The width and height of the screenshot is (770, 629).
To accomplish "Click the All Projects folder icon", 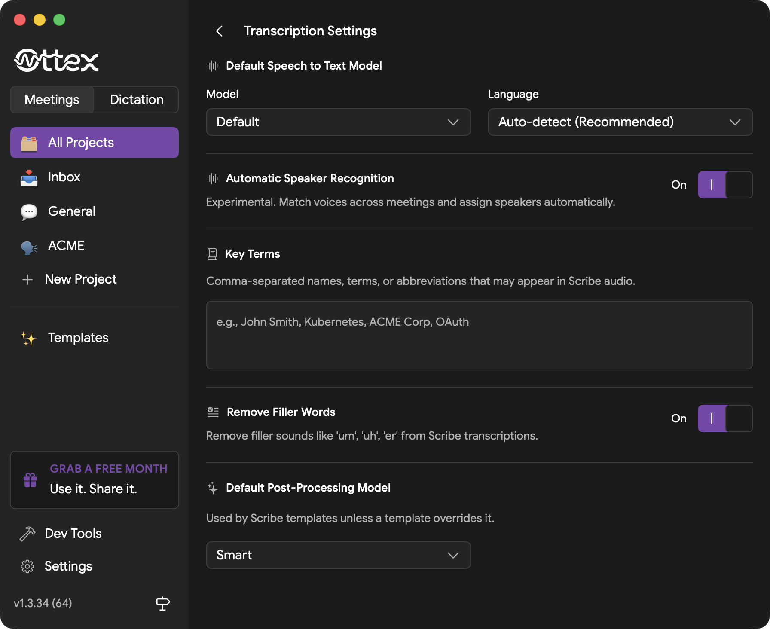I will click(29, 143).
